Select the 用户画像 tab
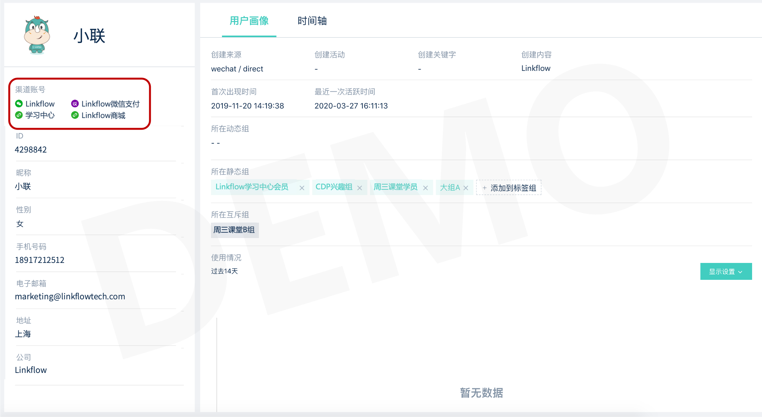Viewport: 762px width, 417px height. (249, 21)
